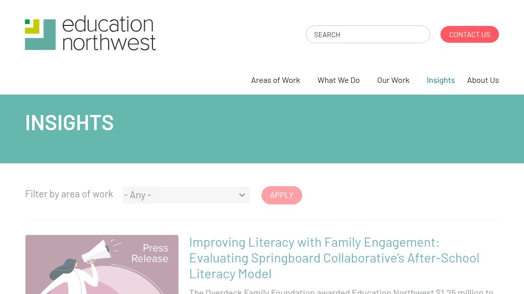The width and height of the screenshot is (524, 294).
Task: Focus the SEARCH input field
Action: [x=368, y=34]
